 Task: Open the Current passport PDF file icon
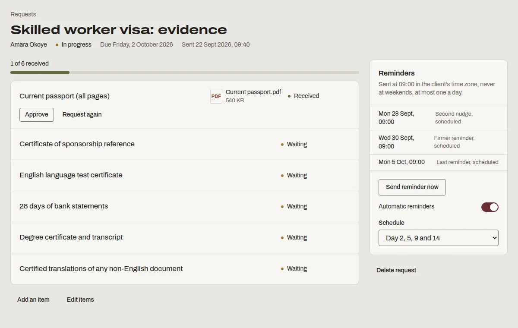(216, 96)
